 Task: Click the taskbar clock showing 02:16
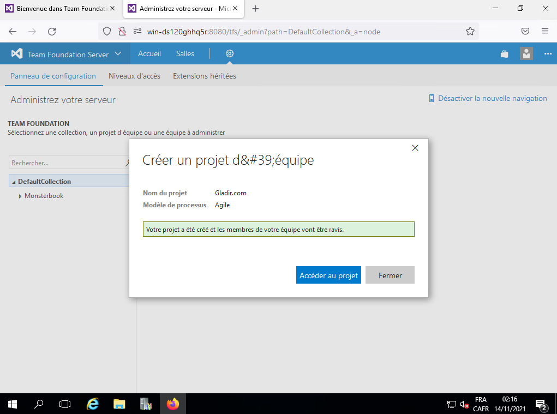[510, 404]
